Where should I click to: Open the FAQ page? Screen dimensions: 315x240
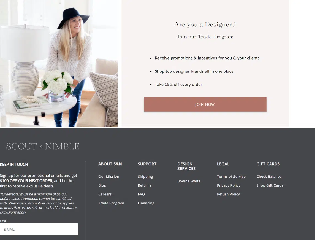[141, 194]
